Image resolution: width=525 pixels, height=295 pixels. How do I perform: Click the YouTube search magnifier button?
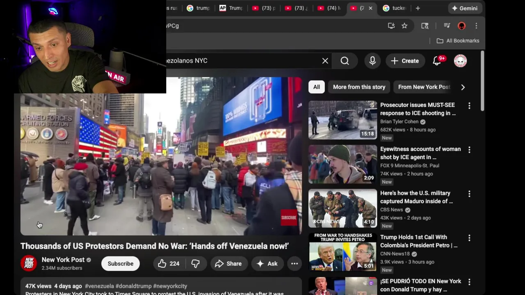[345, 61]
